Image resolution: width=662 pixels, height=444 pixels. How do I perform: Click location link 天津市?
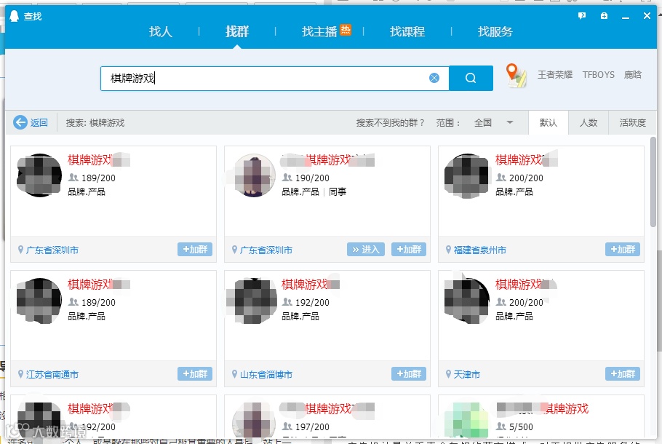point(466,374)
